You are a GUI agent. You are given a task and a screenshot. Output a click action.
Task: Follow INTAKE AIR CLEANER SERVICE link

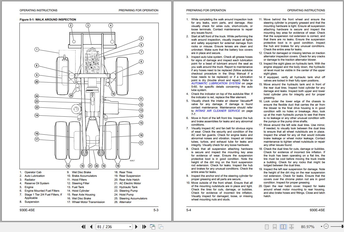(218, 111)
